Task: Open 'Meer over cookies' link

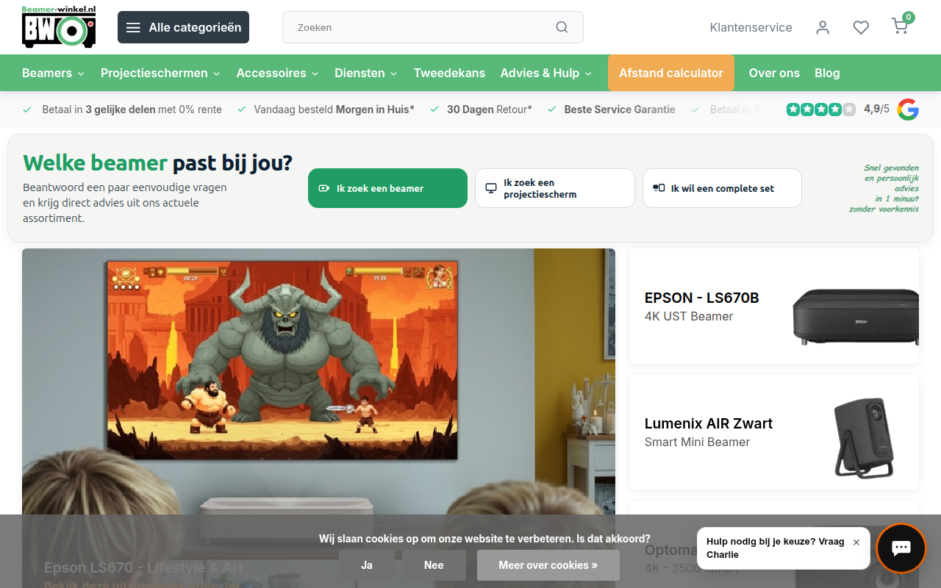Action: (x=548, y=565)
